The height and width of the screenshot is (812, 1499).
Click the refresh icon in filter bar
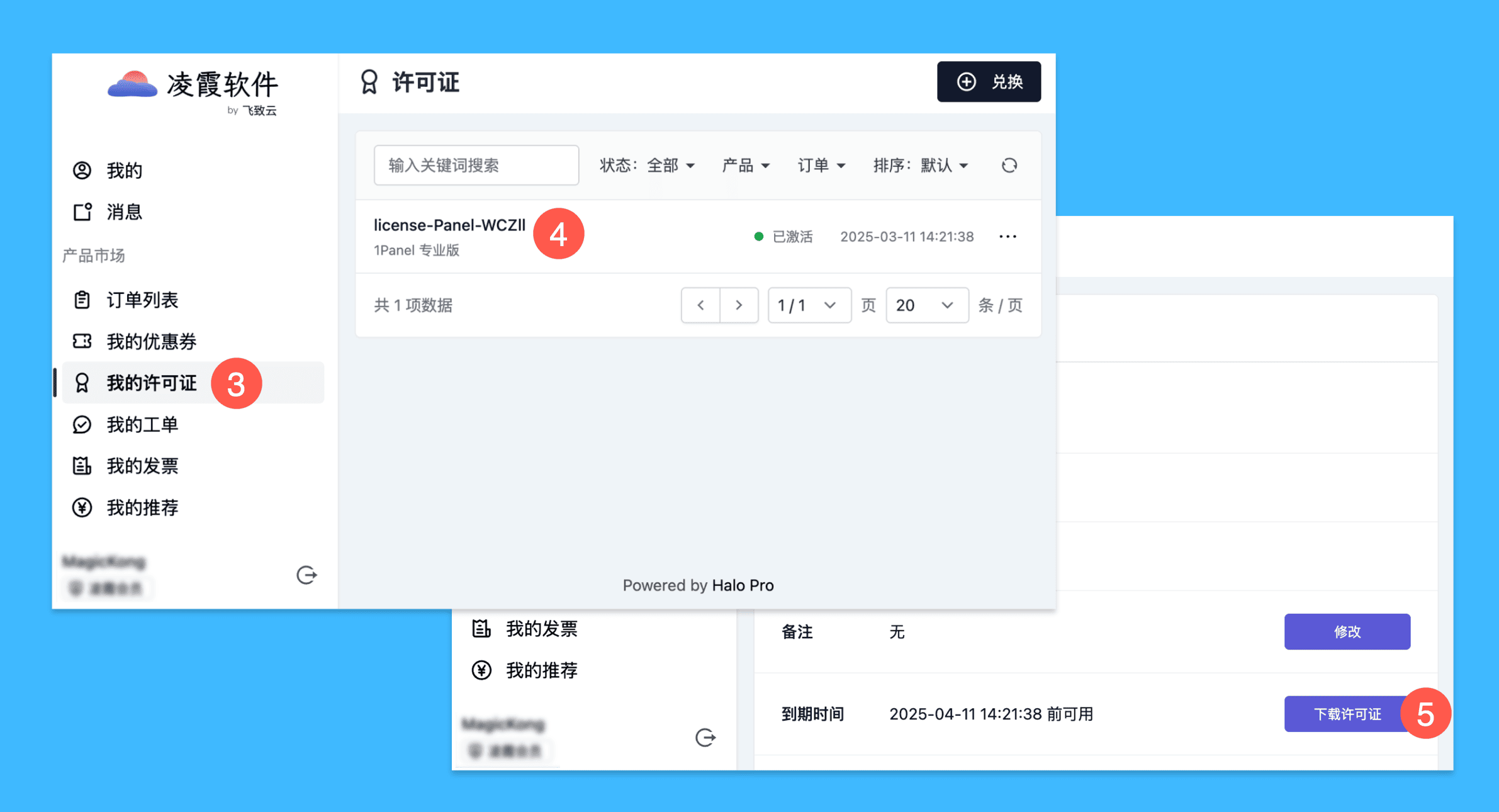click(1009, 166)
